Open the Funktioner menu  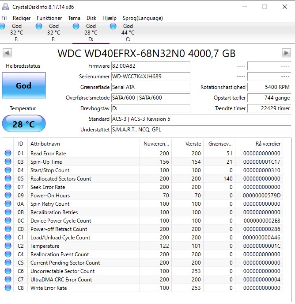click(x=49, y=18)
